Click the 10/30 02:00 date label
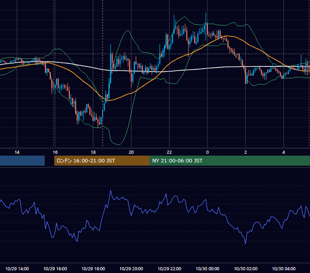 [246, 268]
